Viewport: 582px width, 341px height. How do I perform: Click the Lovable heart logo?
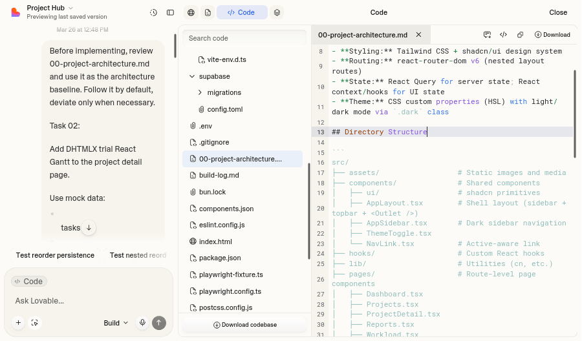16,12
